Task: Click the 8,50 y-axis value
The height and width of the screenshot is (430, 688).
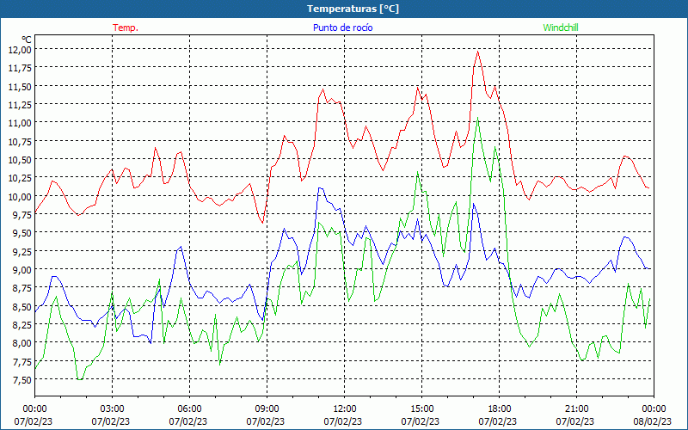Action: [x=22, y=306]
